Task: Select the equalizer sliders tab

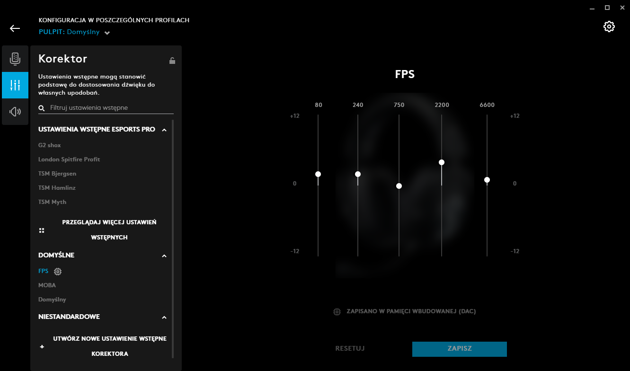Action: 15,85
